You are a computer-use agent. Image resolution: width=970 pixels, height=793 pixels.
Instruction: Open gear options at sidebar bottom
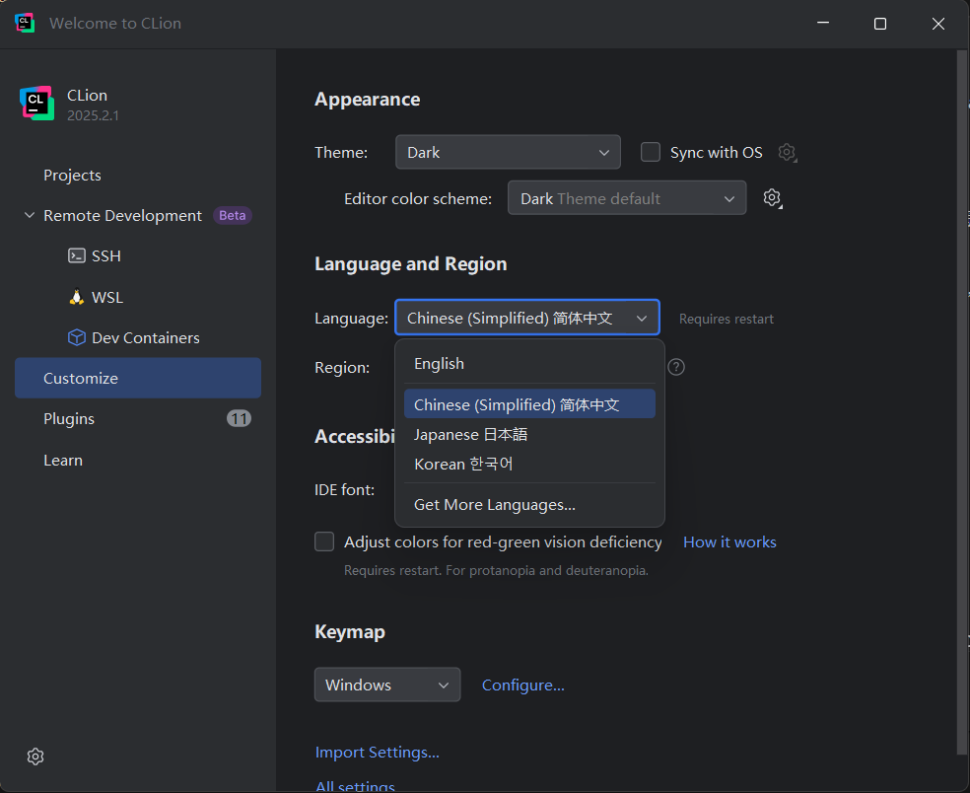pyautogui.click(x=35, y=757)
